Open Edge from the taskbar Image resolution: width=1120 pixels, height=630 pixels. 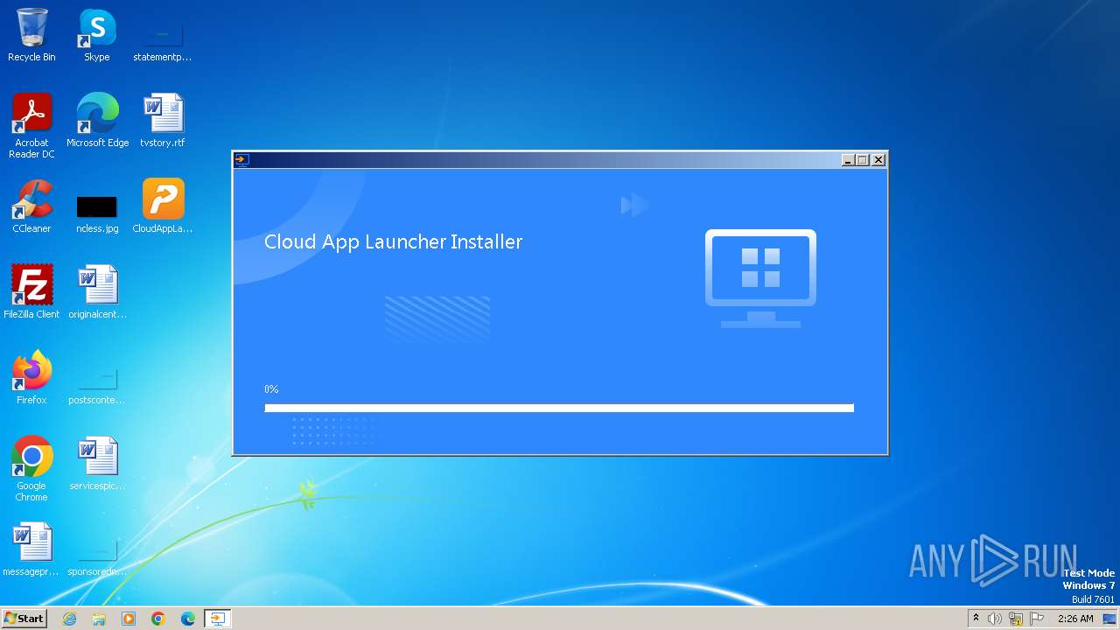(x=188, y=618)
